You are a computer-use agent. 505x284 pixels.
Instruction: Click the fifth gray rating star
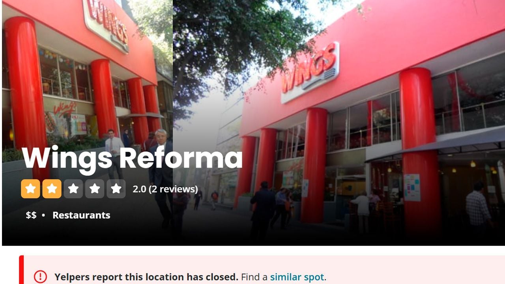(116, 189)
